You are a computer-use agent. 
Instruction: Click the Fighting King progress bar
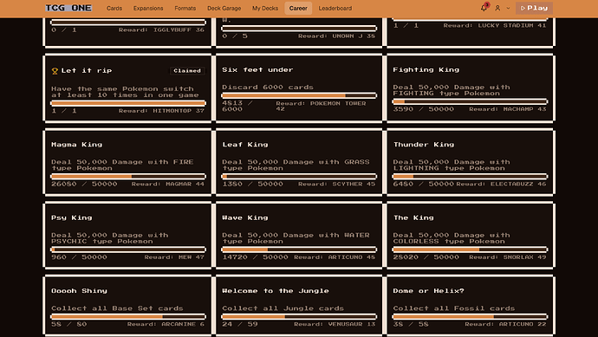point(471,101)
